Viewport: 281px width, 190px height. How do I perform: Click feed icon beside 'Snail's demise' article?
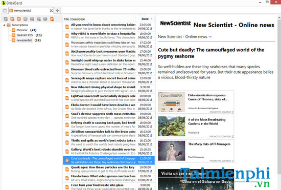(x=67, y=116)
